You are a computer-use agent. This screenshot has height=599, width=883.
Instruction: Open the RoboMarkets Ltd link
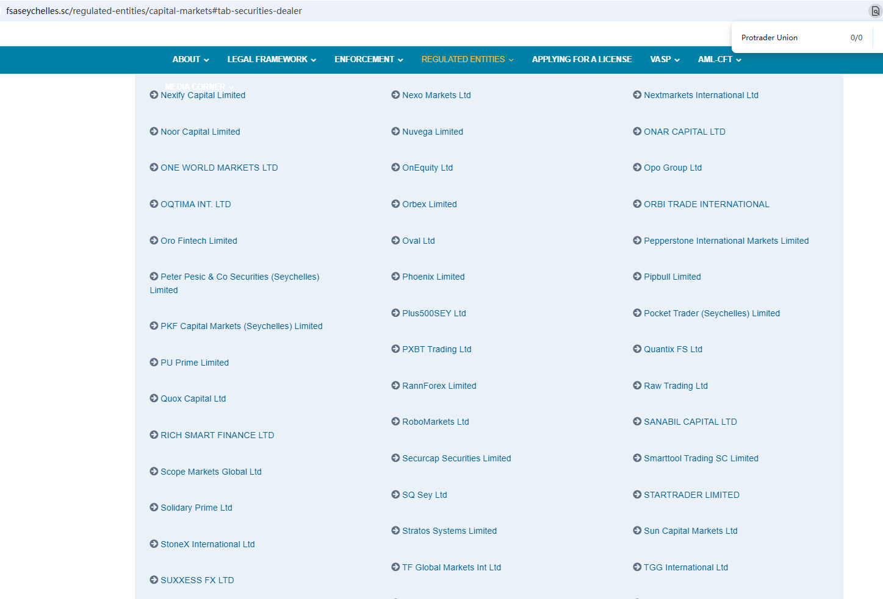tap(436, 422)
